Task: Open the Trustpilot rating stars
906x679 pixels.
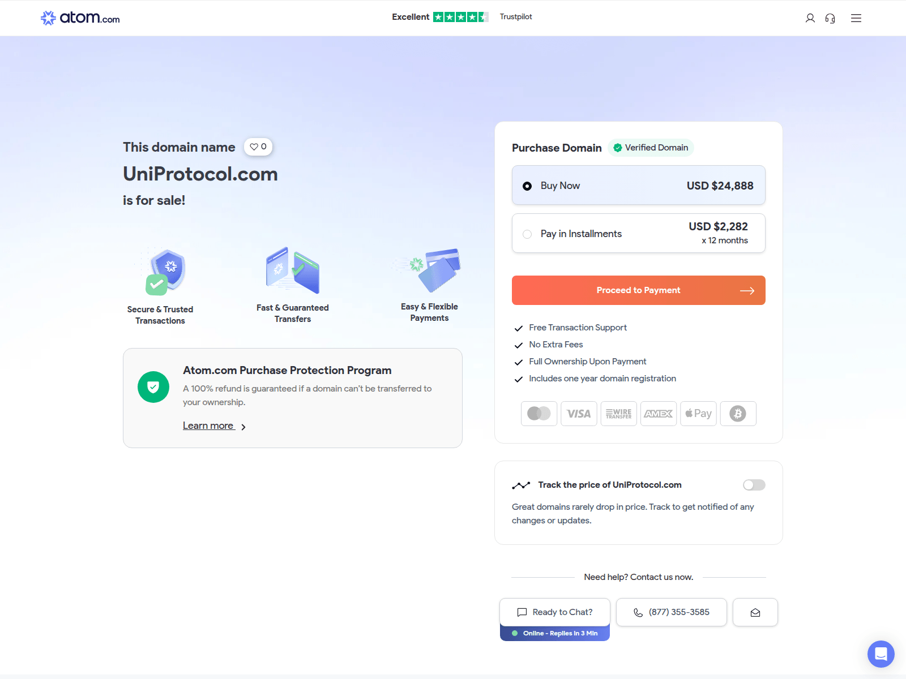Action: pos(460,17)
